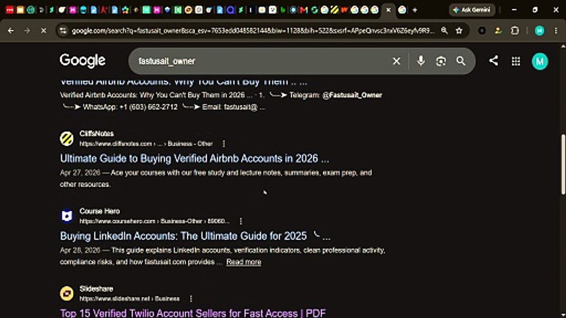Open 'Verified Airbnb Accounts: Why You Can't' result
This screenshot has height=318, width=566.
tap(184, 82)
